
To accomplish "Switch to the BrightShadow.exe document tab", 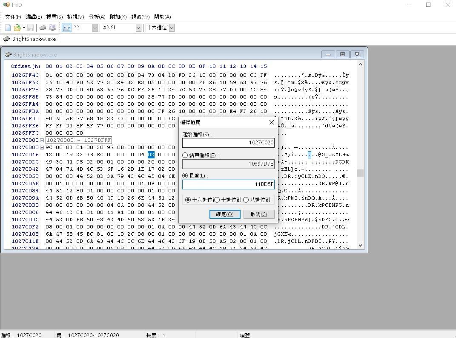I will click(x=30, y=39).
